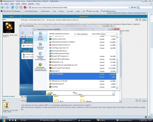Click the quote button on Ere's post
The height and width of the screenshot is (122, 153).
(x=143, y=20)
